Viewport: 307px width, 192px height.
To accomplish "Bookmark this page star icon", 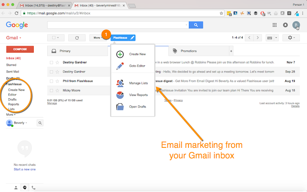I will click(x=221, y=13).
